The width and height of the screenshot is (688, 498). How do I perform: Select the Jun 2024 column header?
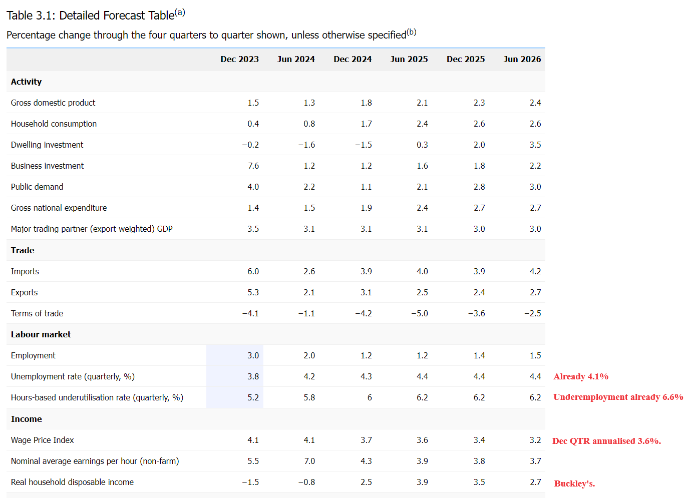coord(296,59)
